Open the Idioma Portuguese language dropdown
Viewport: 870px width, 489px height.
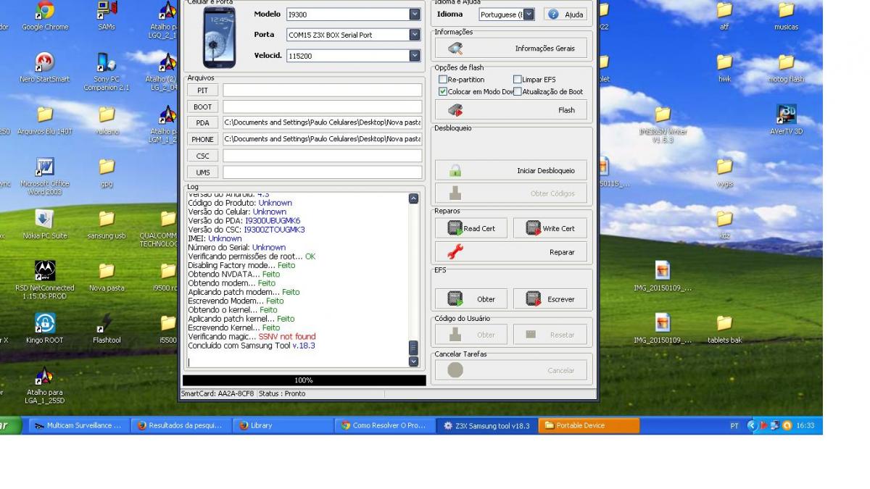(529, 14)
